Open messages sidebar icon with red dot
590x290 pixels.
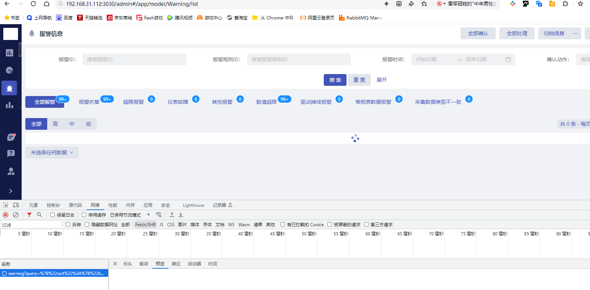click(11, 137)
